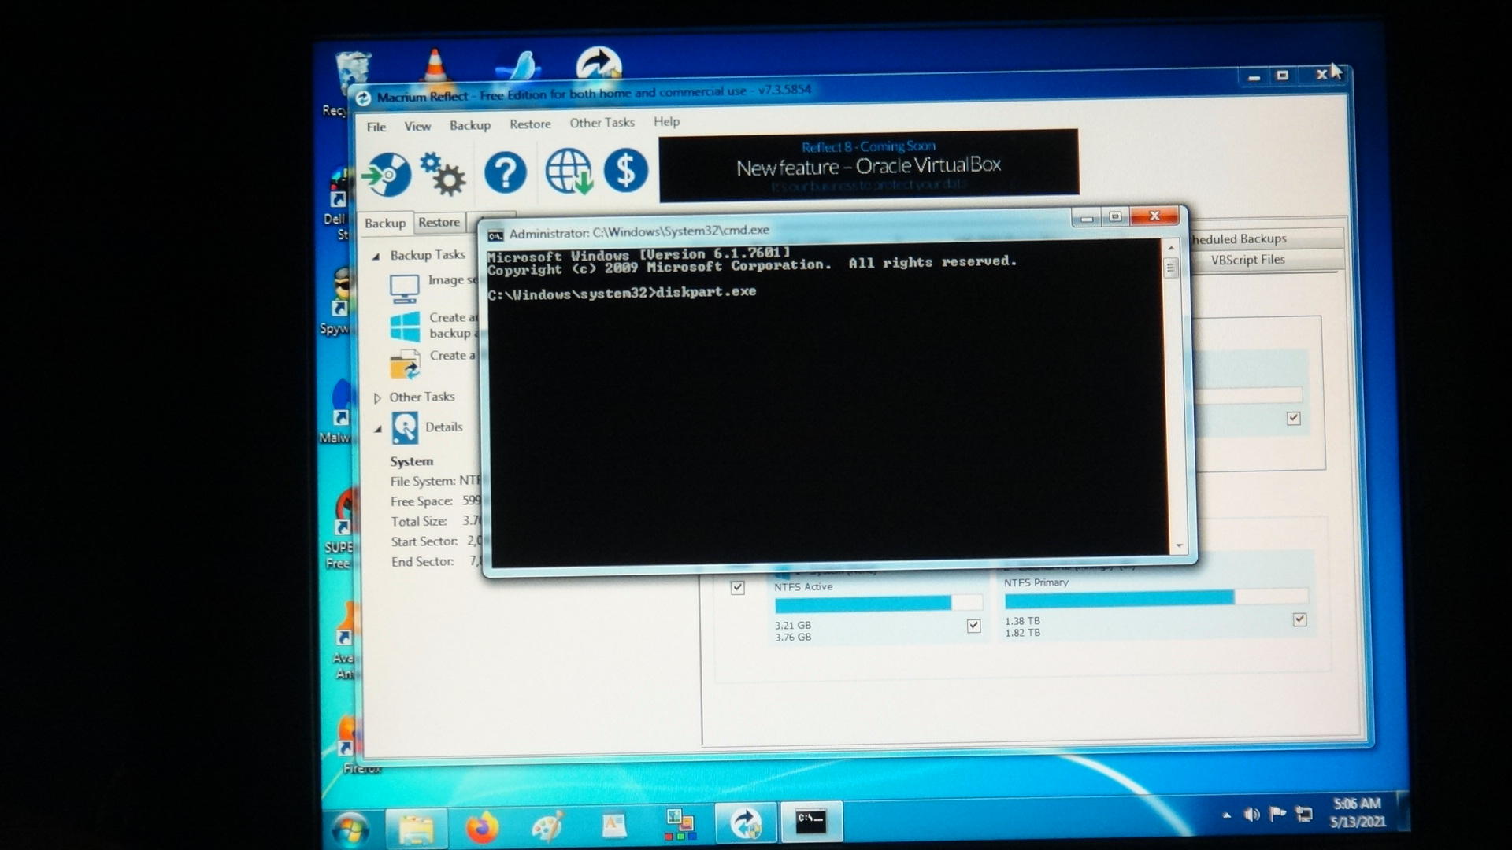1512x850 pixels.
Task: Open the Backup menu
Action: (469, 125)
